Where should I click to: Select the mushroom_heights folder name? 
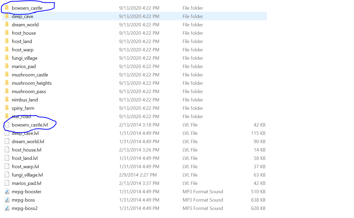(32, 83)
